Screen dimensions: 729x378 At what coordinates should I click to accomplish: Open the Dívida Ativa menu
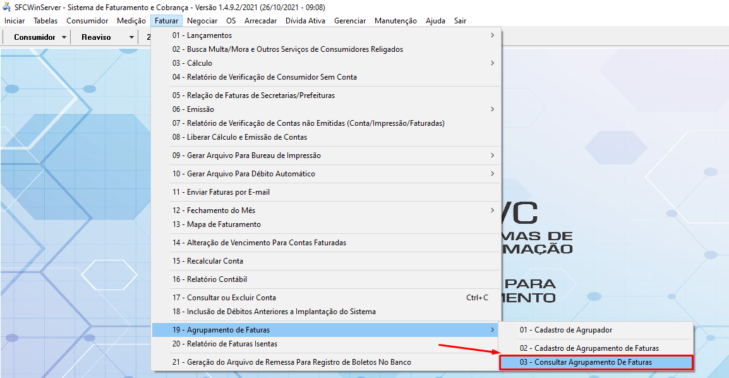tap(305, 21)
